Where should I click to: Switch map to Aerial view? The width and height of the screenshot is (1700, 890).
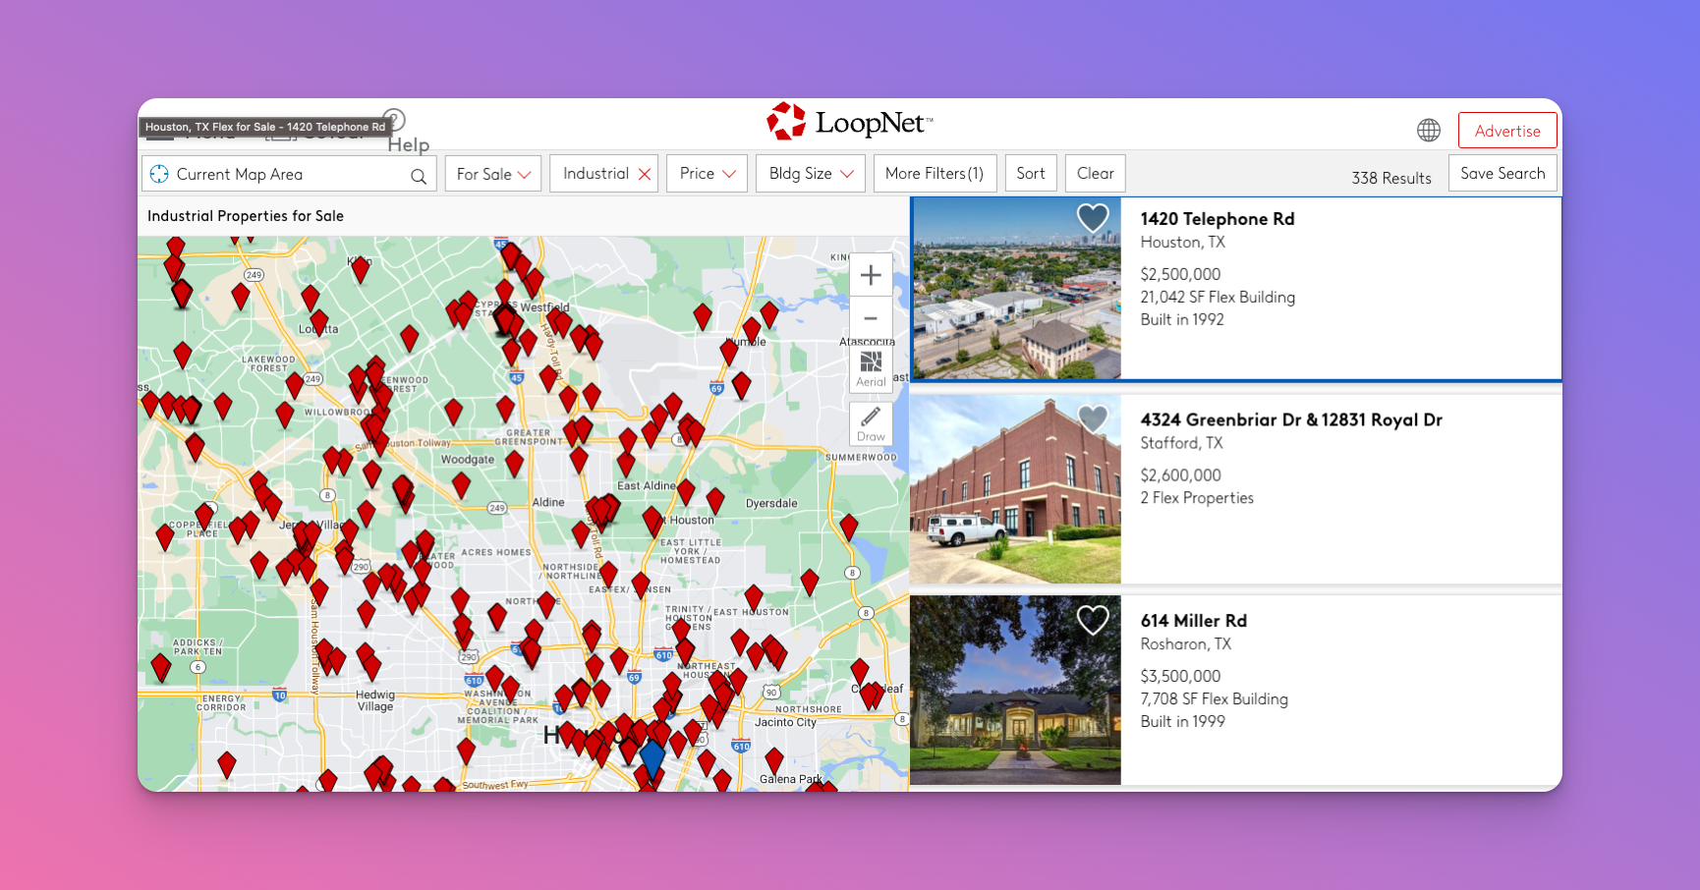(x=871, y=369)
